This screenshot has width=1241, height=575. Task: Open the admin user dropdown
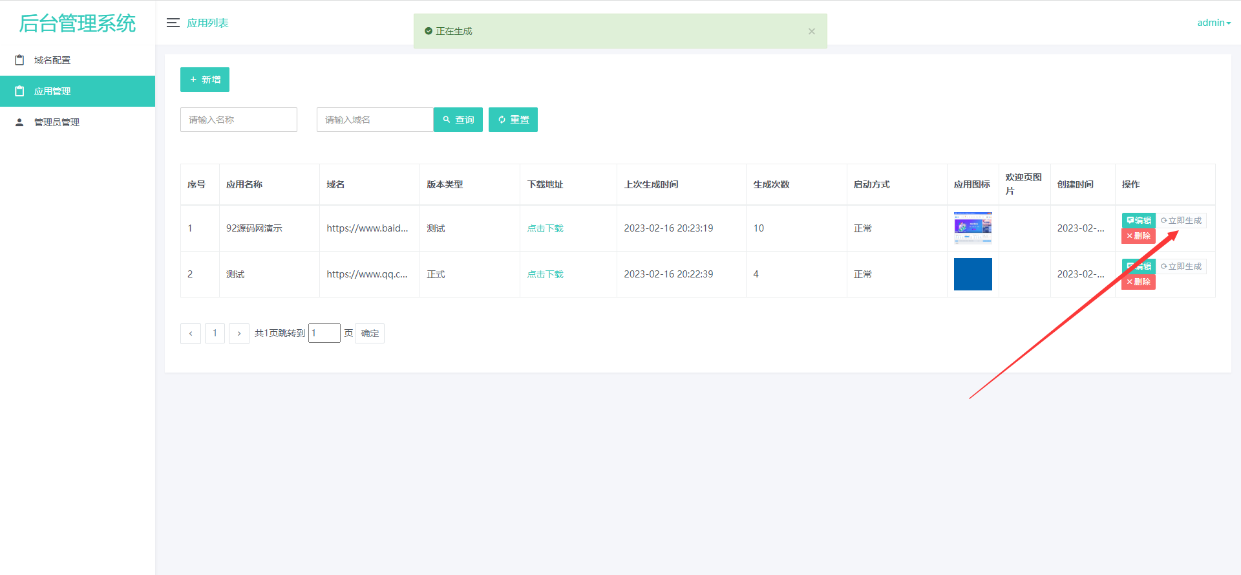(x=1213, y=23)
